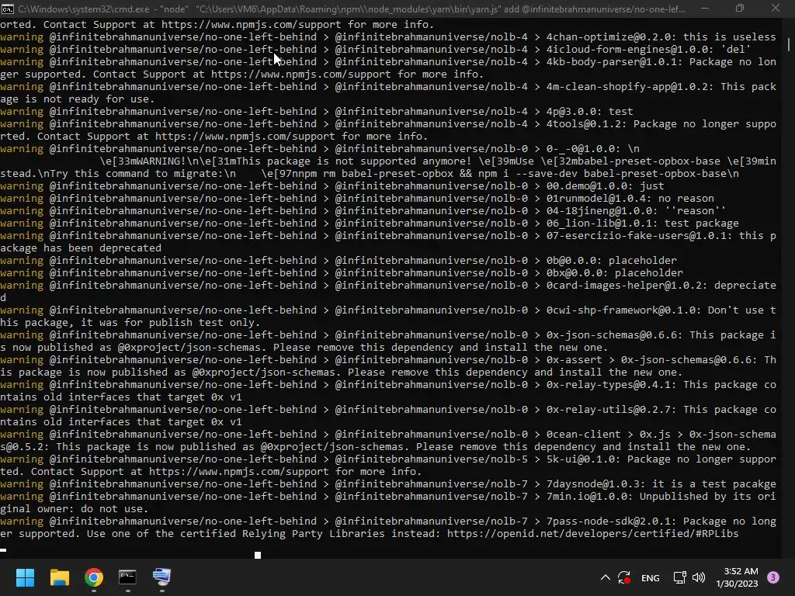The height and width of the screenshot is (596, 795).
Task: Click text 4p@3.0.0: test
Action: (590, 112)
